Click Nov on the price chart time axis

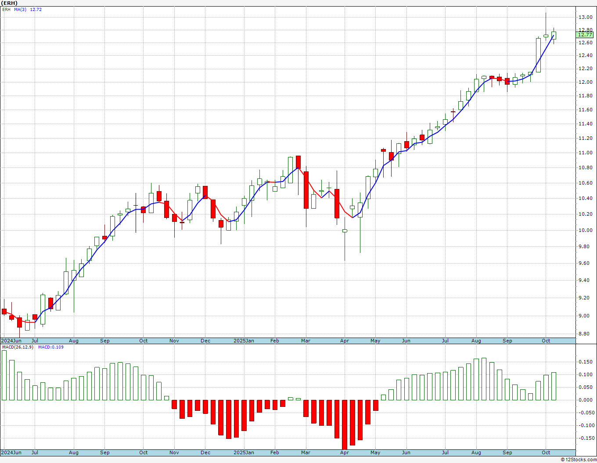click(x=174, y=341)
